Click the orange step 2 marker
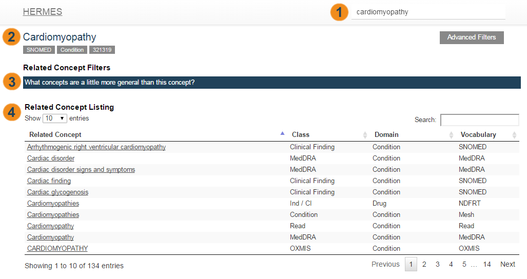The image size is (527, 279). click(x=11, y=37)
